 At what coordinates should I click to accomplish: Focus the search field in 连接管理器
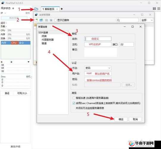127,20
